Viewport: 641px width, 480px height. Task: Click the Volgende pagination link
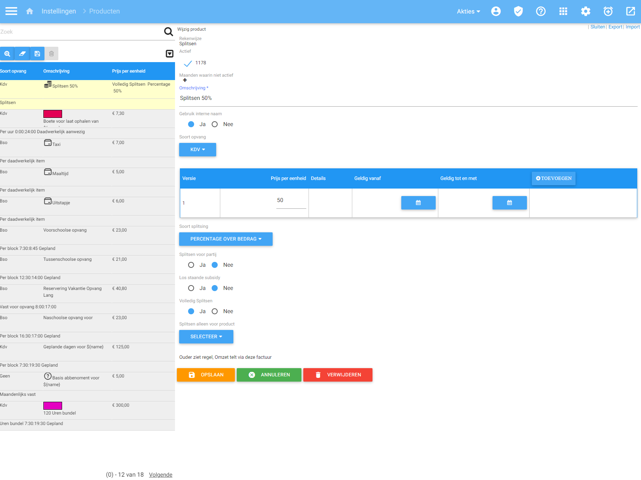[160, 474]
